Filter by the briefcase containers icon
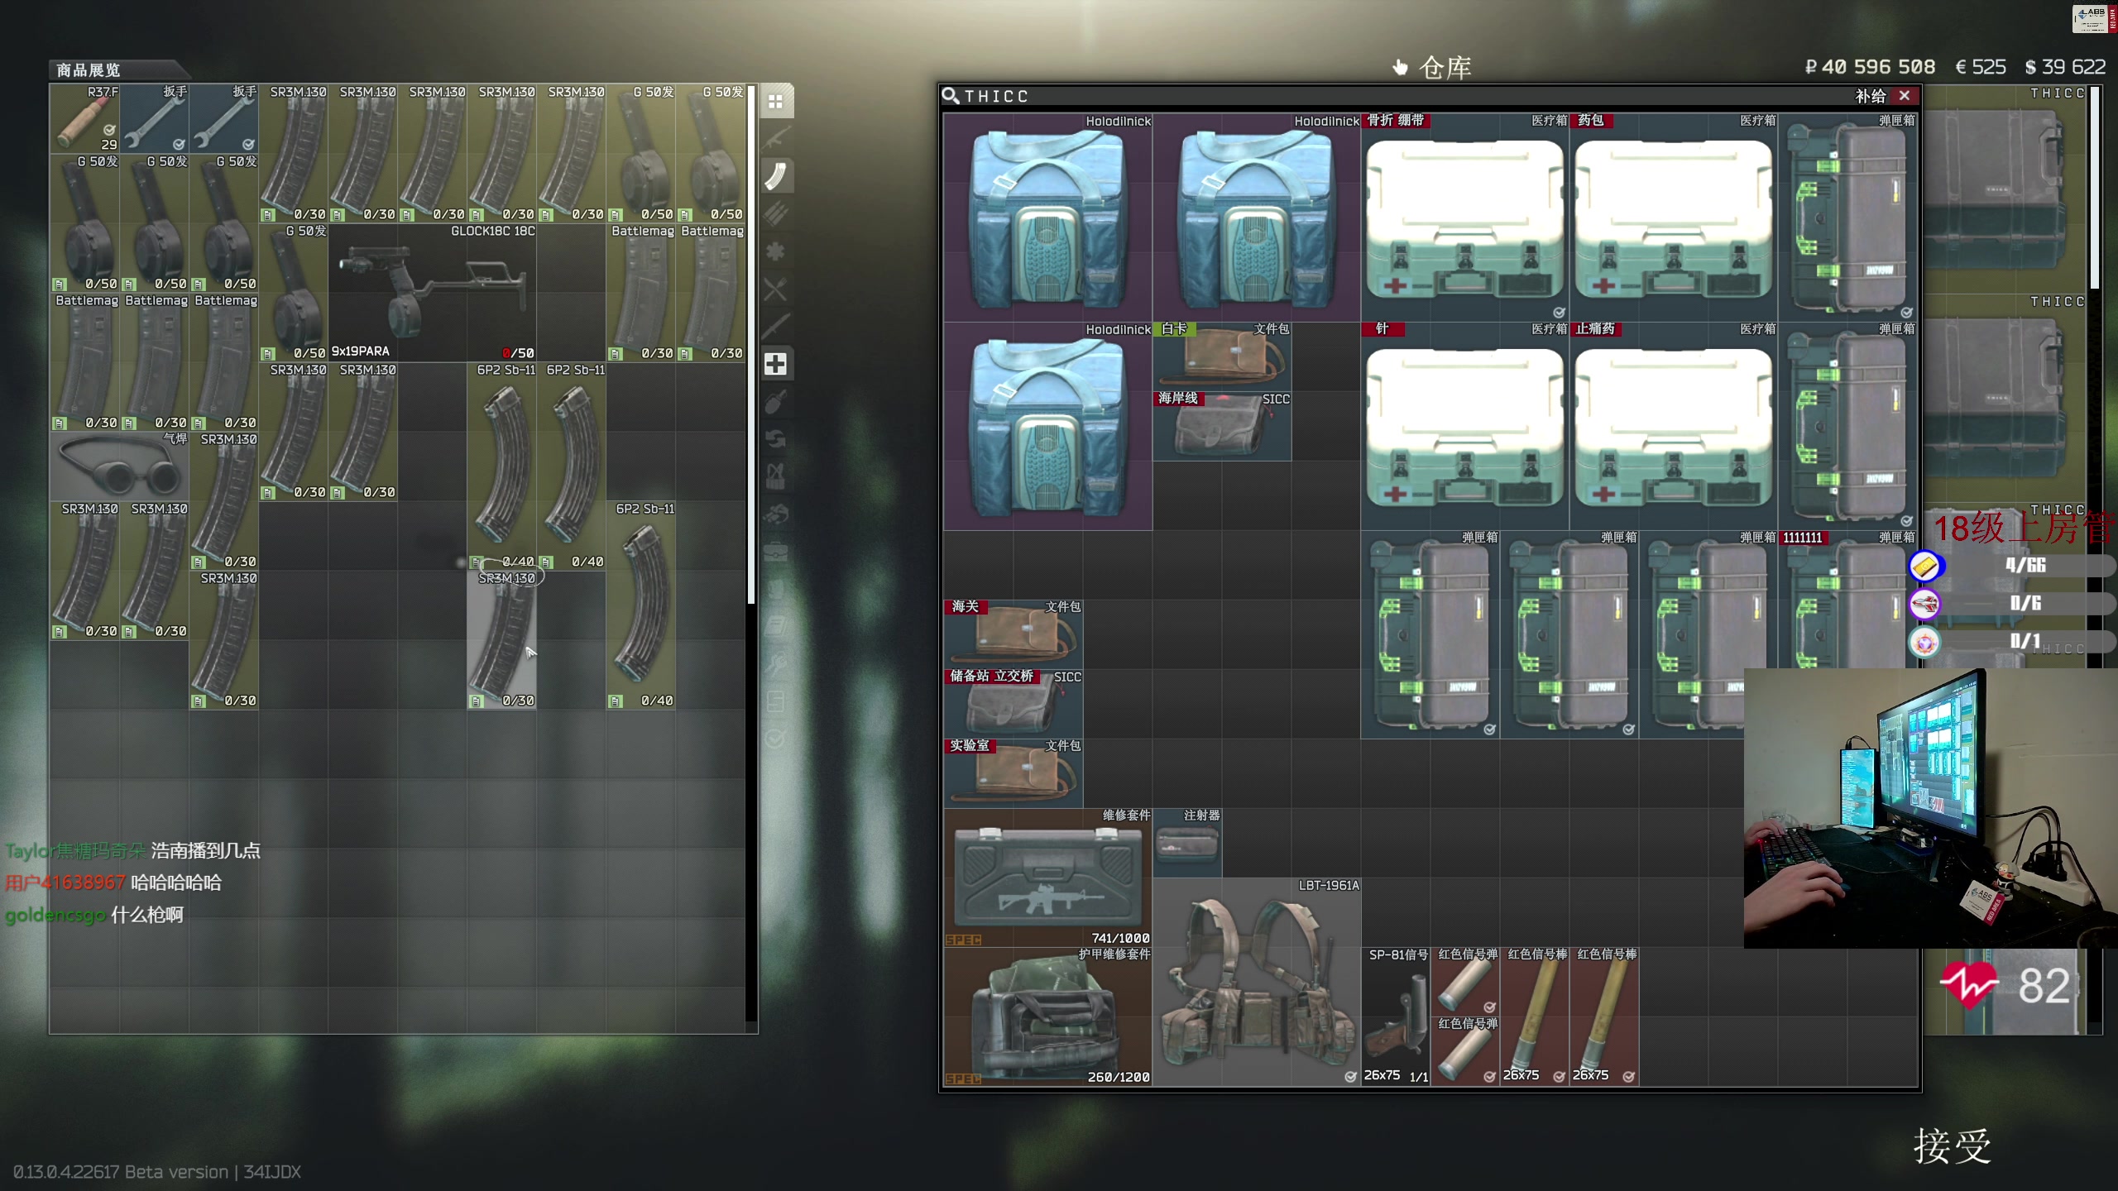The height and width of the screenshot is (1191, 2118). click(775, 552)
